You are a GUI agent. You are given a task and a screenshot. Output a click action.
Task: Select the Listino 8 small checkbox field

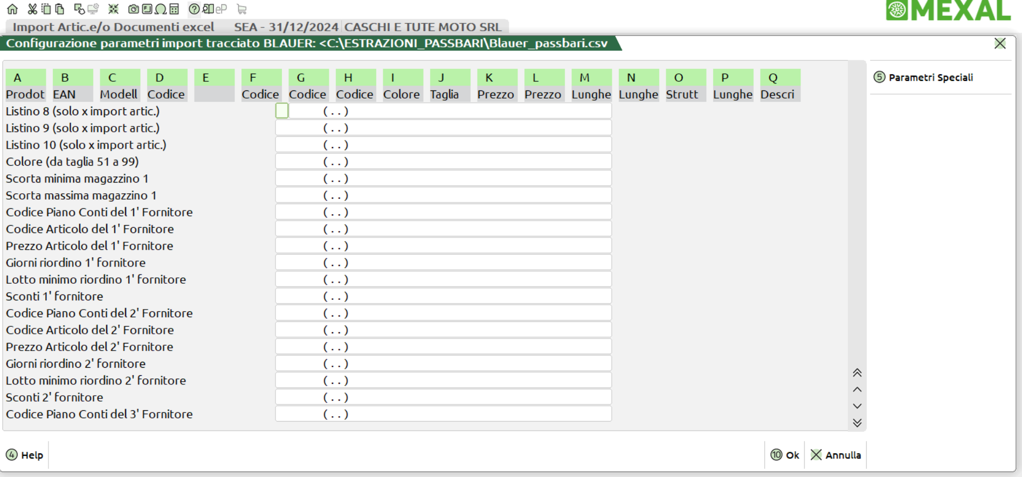point(282,111)
